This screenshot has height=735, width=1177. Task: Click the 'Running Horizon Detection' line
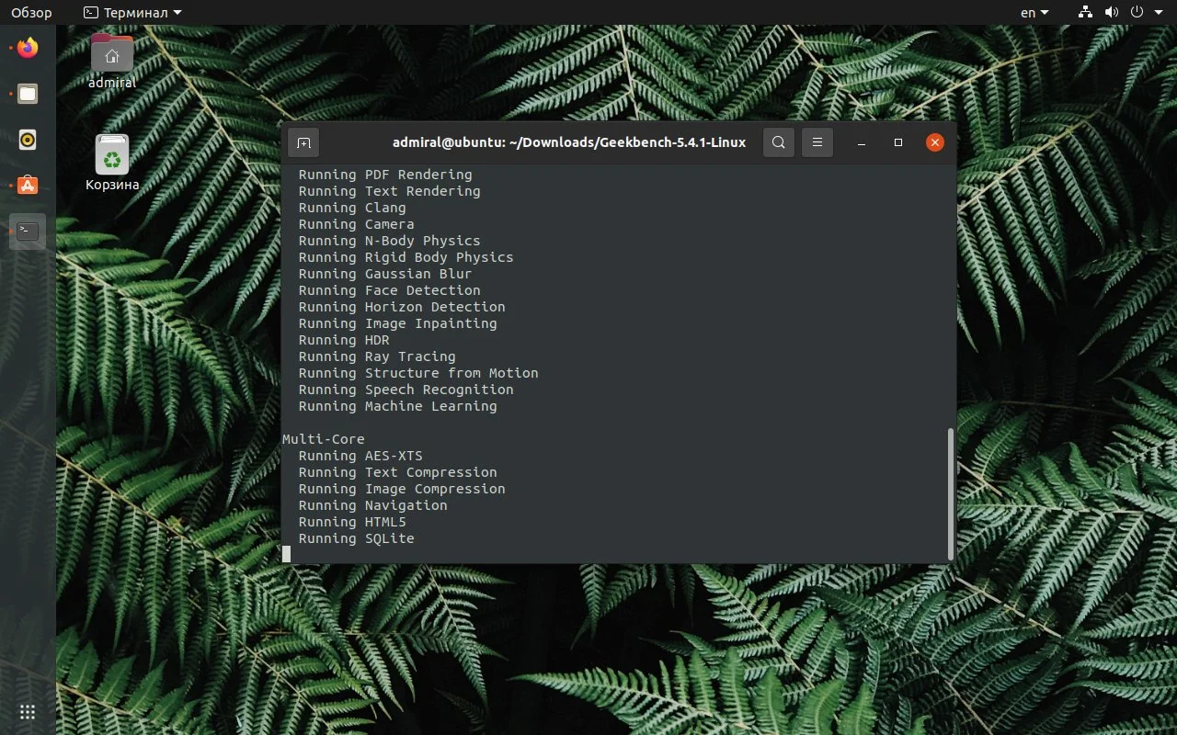[x=402, y=307]
